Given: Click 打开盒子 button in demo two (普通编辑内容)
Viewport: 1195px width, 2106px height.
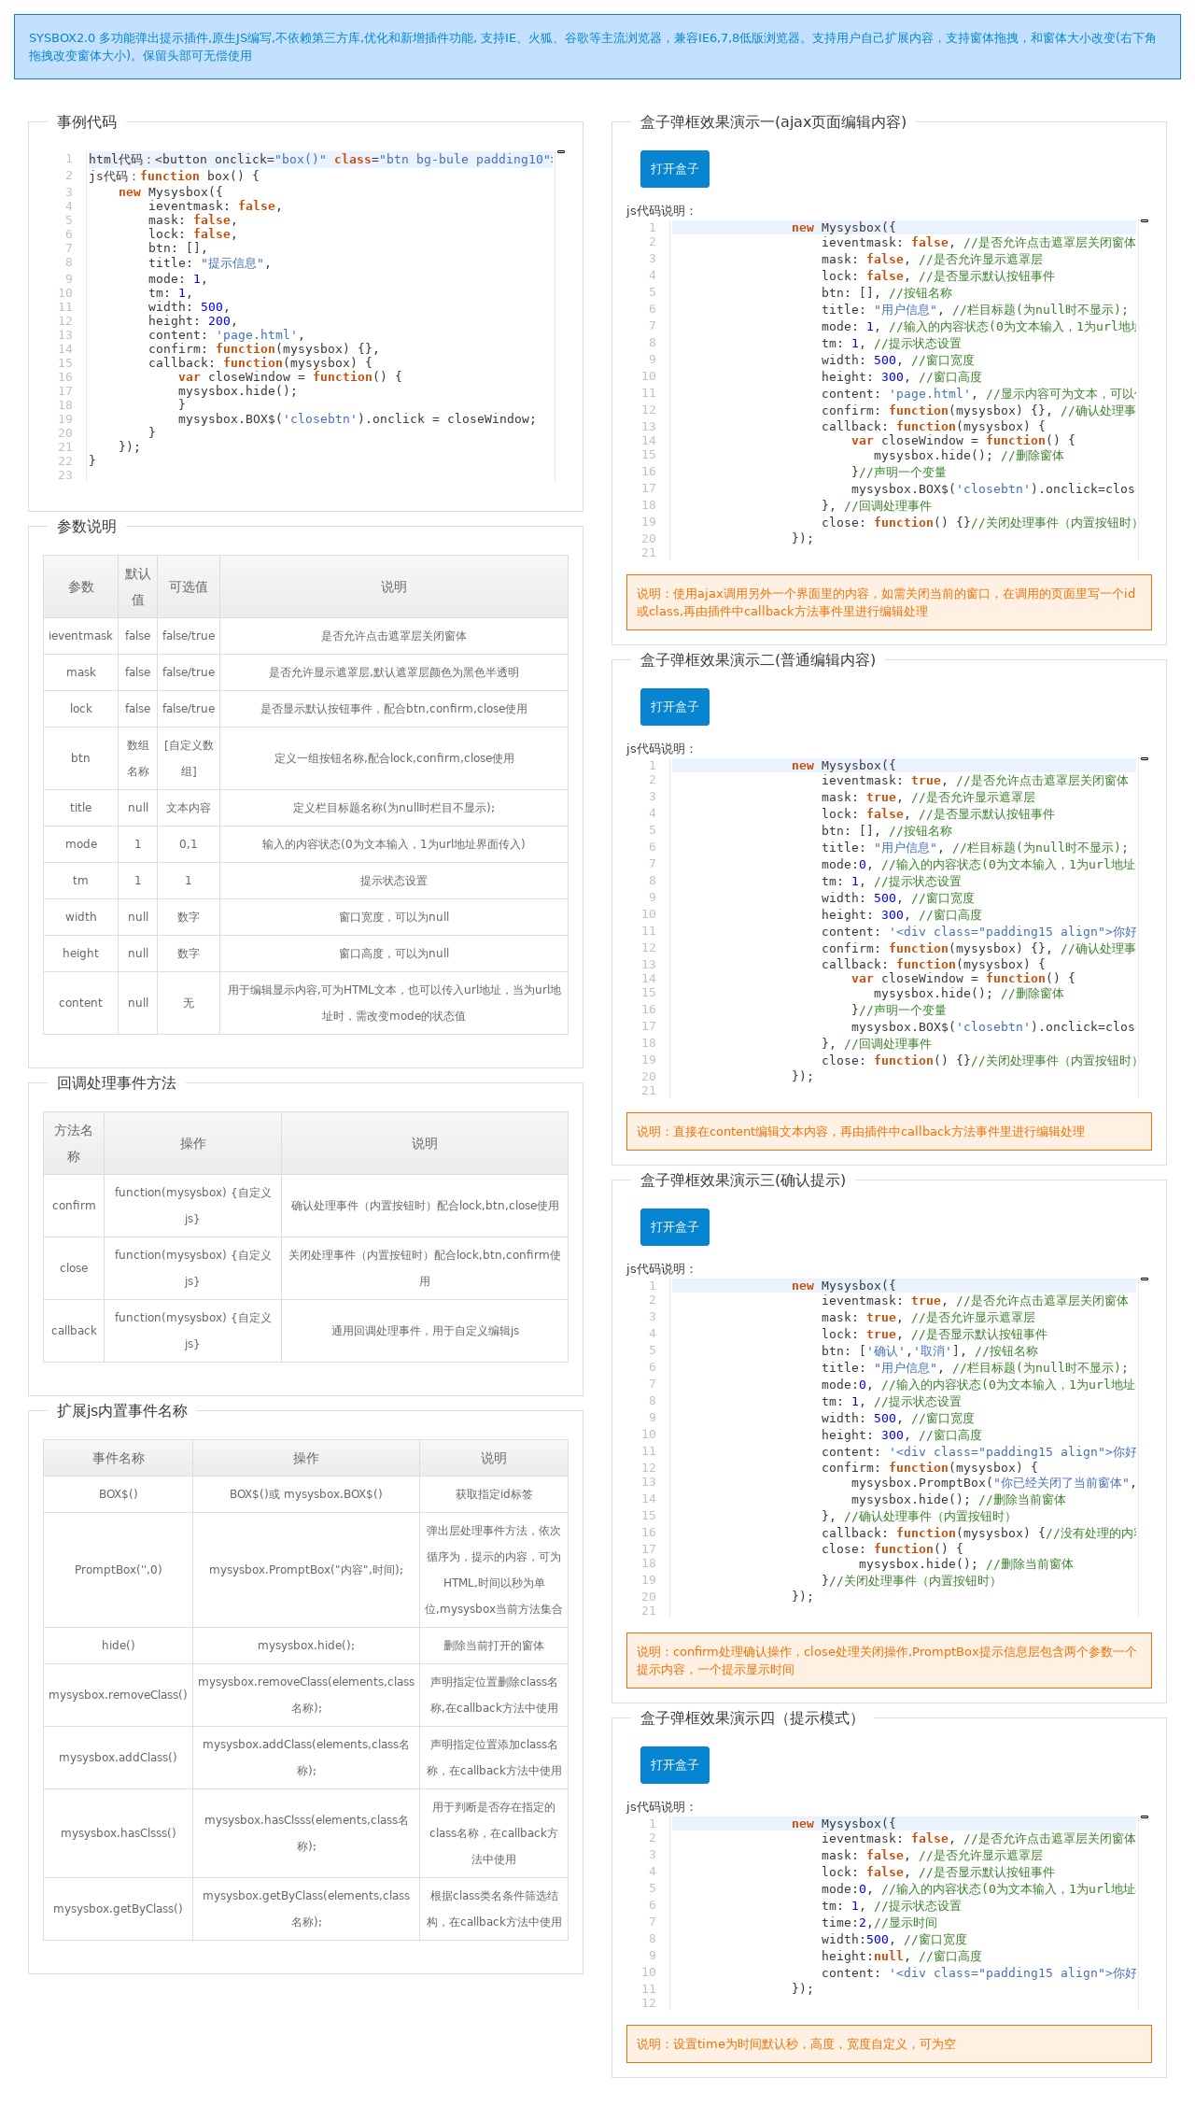Looking at the screenshot, I should click(x=674, y=707).
